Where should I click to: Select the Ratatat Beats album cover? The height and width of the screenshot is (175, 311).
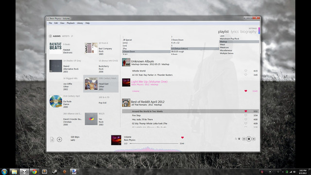click(55, 48)
